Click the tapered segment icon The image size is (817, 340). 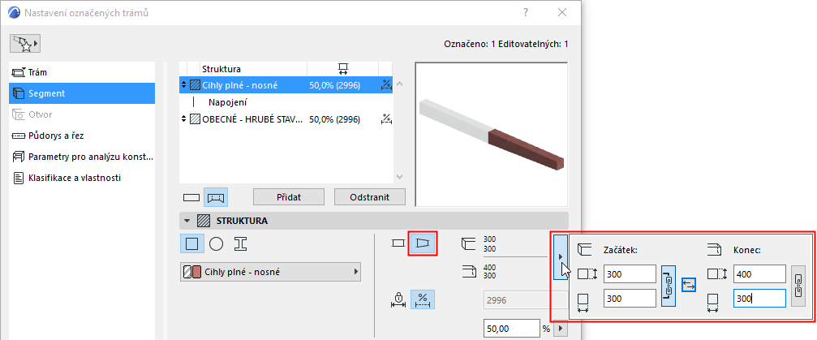point(423,243)
